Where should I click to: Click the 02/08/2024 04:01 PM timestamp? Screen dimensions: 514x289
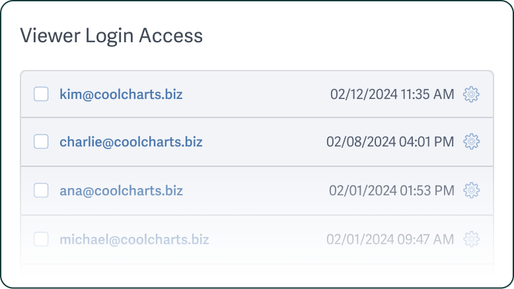[x=390, y=141]
